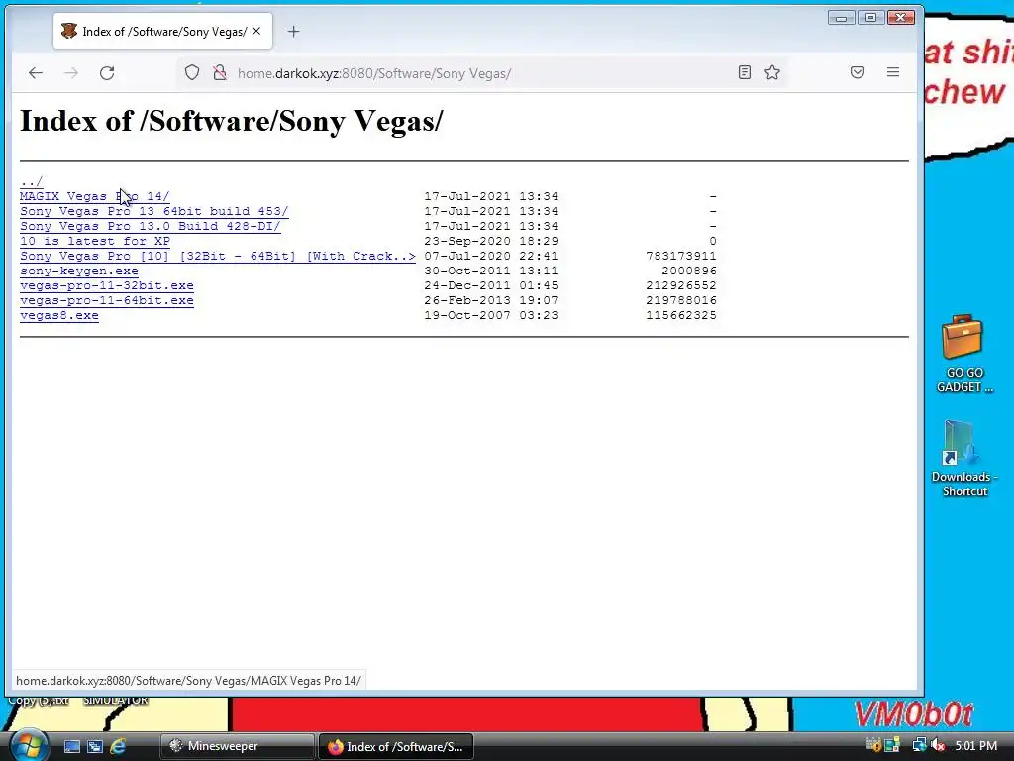The width and height of the screenshot is (1014, 761).
Task: Toggle Reader View icon in address bar
Action: 745,72
